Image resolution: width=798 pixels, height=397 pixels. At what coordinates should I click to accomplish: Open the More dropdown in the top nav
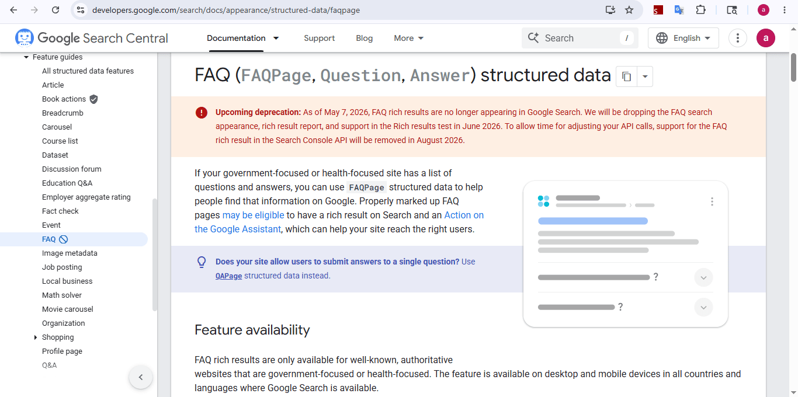click(x=408, y=38)
